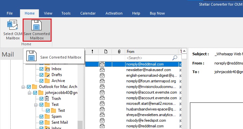Screen dimensions: 243x129
Task: Sort emails by From column header
Action: pyautogui.click(x=152, y=52)
